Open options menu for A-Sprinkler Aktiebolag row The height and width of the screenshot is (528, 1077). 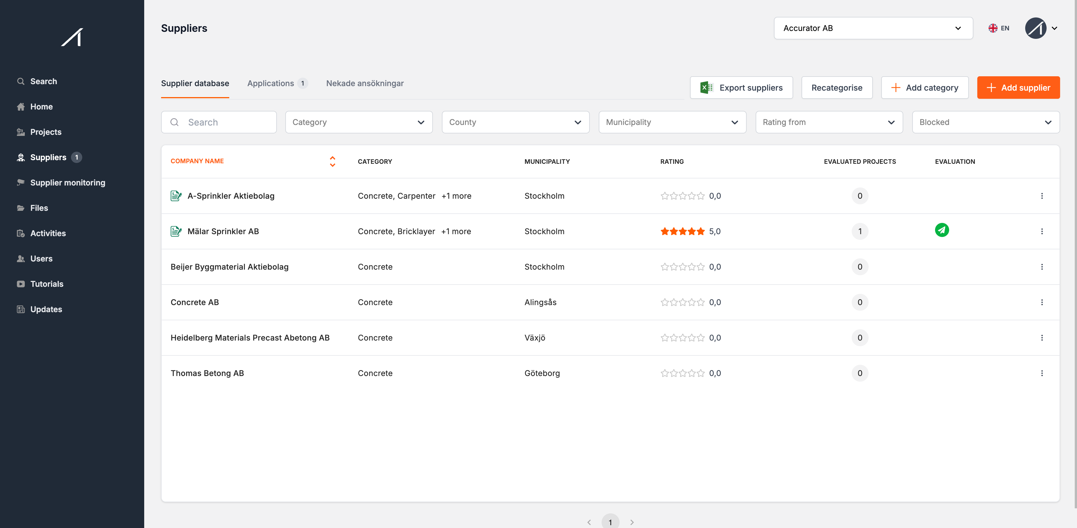1042,196
